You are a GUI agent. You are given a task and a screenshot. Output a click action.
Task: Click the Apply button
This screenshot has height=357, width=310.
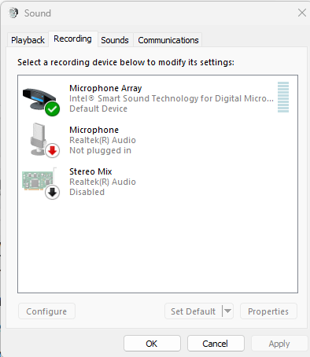(279, 344)
